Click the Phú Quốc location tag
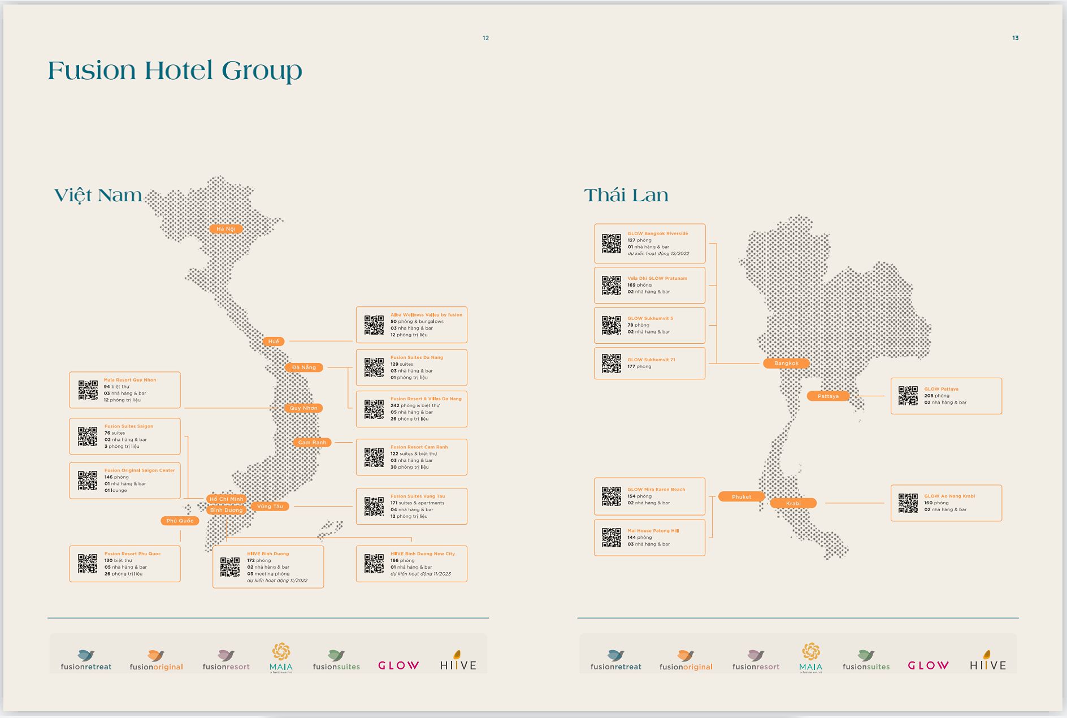1067x718 pixels. point(180,521)
